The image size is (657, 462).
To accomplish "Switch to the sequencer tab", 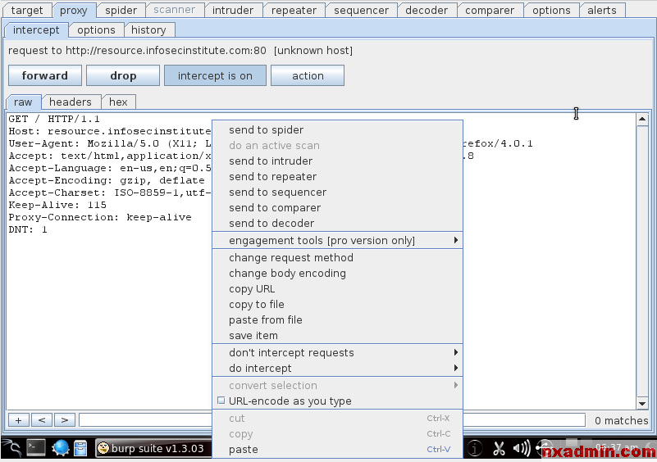I will coord(361,11).
